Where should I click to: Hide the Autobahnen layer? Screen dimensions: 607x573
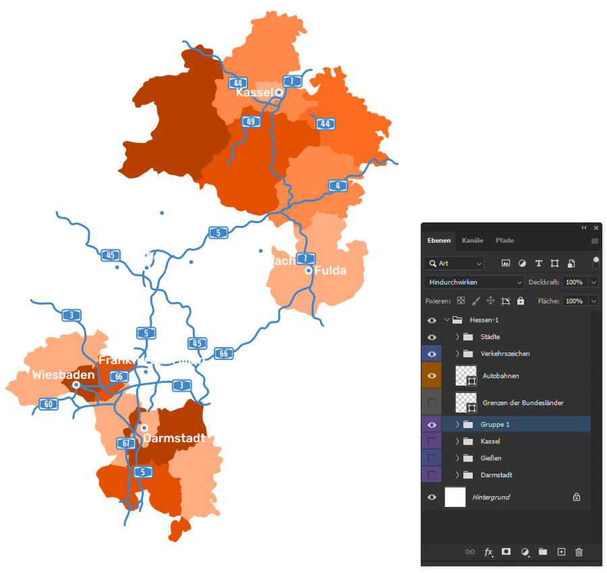point(432,375)
